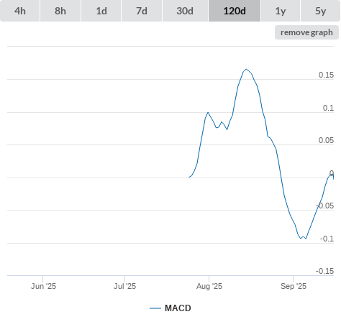Viewport: 341px width, 327px height.
Task: Click the active 120d tab
Action: pos(235,11)
